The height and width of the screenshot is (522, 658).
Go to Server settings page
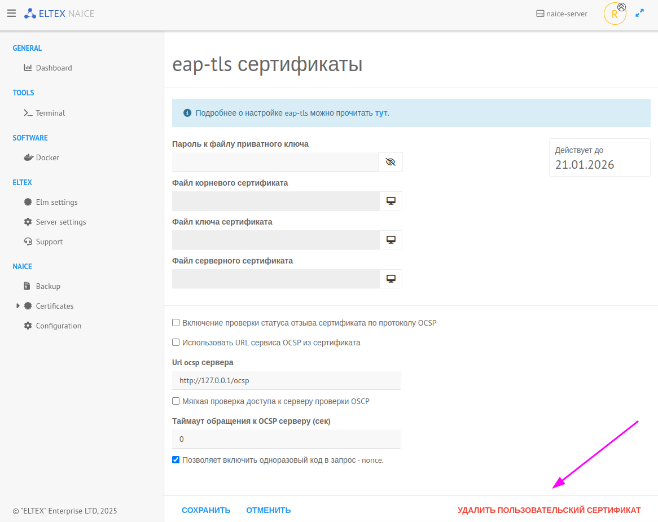pyautogui.click(x=61, y=222)
